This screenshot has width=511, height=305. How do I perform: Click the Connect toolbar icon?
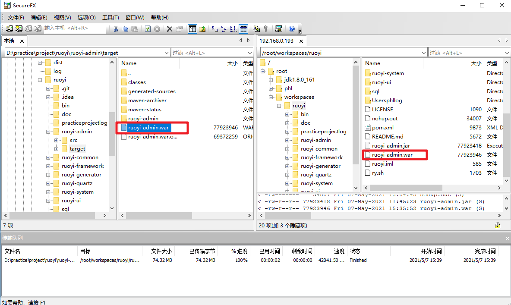coord(9,28)
